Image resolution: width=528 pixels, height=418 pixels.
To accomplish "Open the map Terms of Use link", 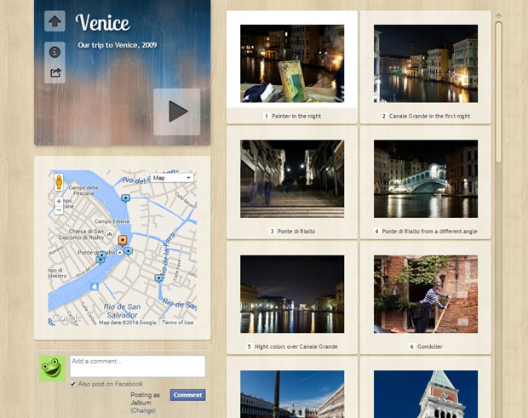I will pos(178,323).
